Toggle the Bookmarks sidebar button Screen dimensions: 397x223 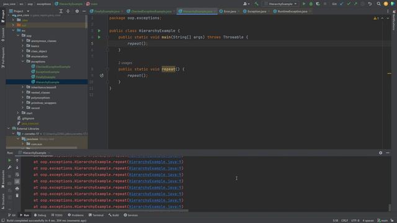[x=2, y=179]
